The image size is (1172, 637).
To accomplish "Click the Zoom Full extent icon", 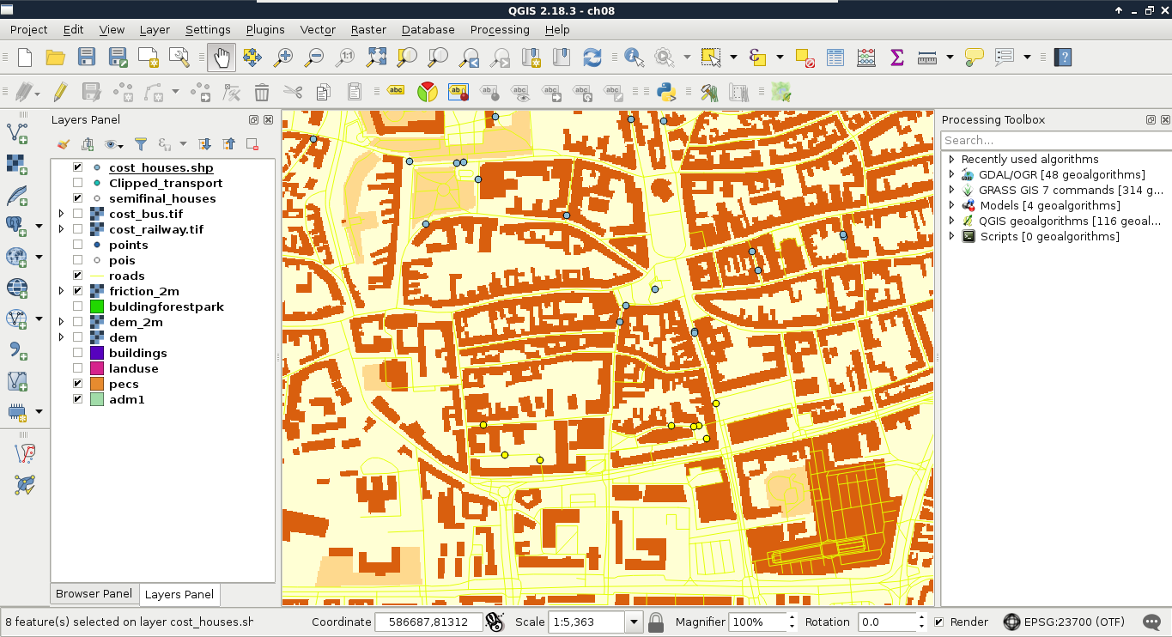I will [x=376, y=58].
